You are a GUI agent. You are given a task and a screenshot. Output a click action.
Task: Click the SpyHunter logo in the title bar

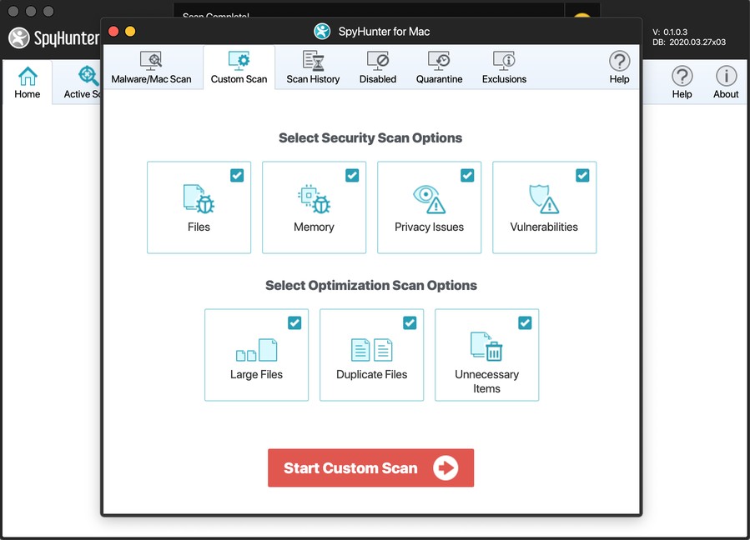tap(322, 32)
